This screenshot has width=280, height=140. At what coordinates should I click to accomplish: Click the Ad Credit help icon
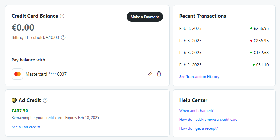[45, 100]
